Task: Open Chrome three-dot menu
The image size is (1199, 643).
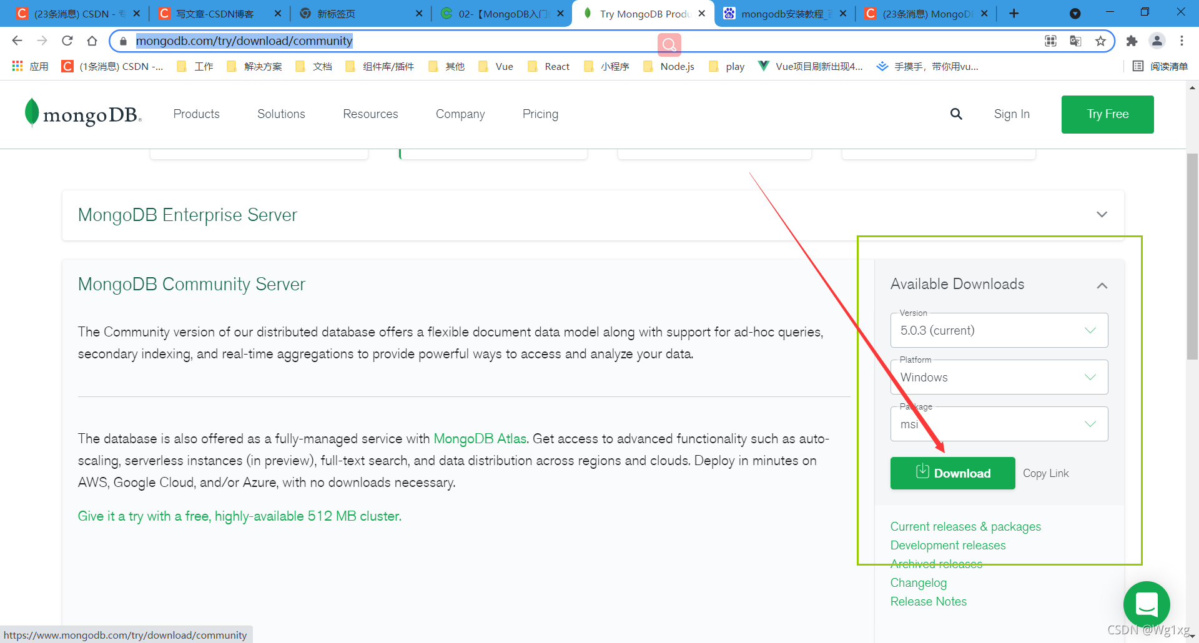Action: [1182, 41]
